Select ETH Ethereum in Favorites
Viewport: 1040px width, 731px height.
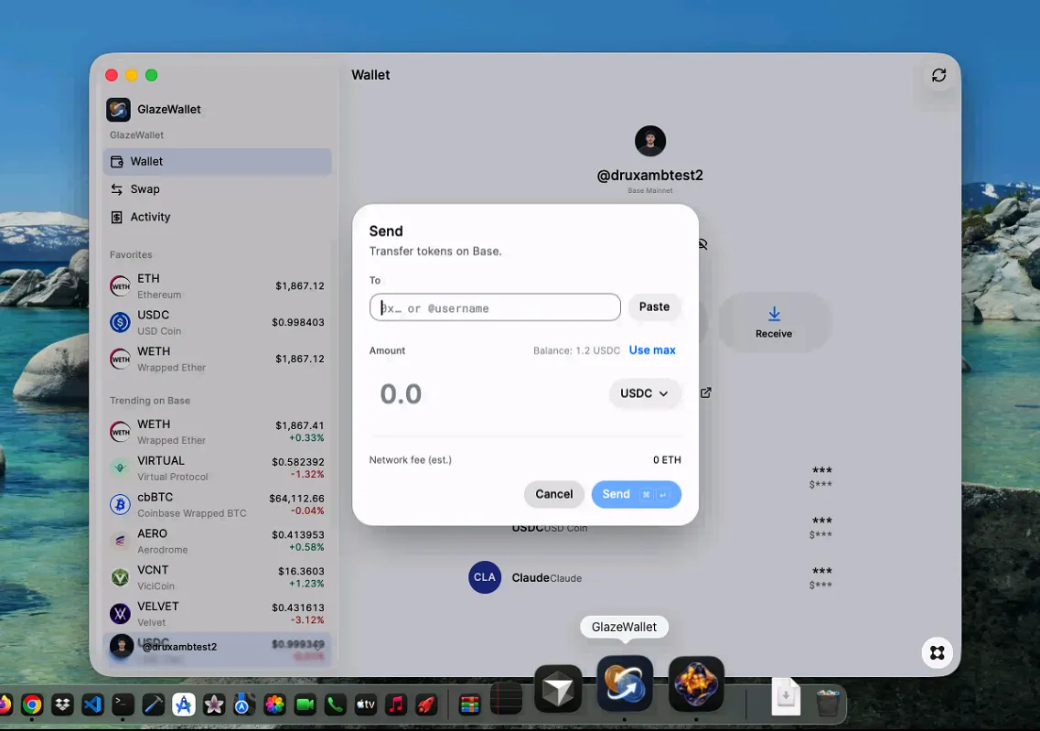pos(217,285)
